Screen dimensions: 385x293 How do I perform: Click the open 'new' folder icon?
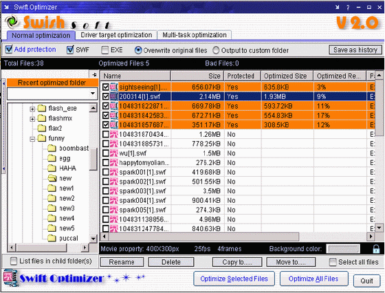click(x=52, y=178)
